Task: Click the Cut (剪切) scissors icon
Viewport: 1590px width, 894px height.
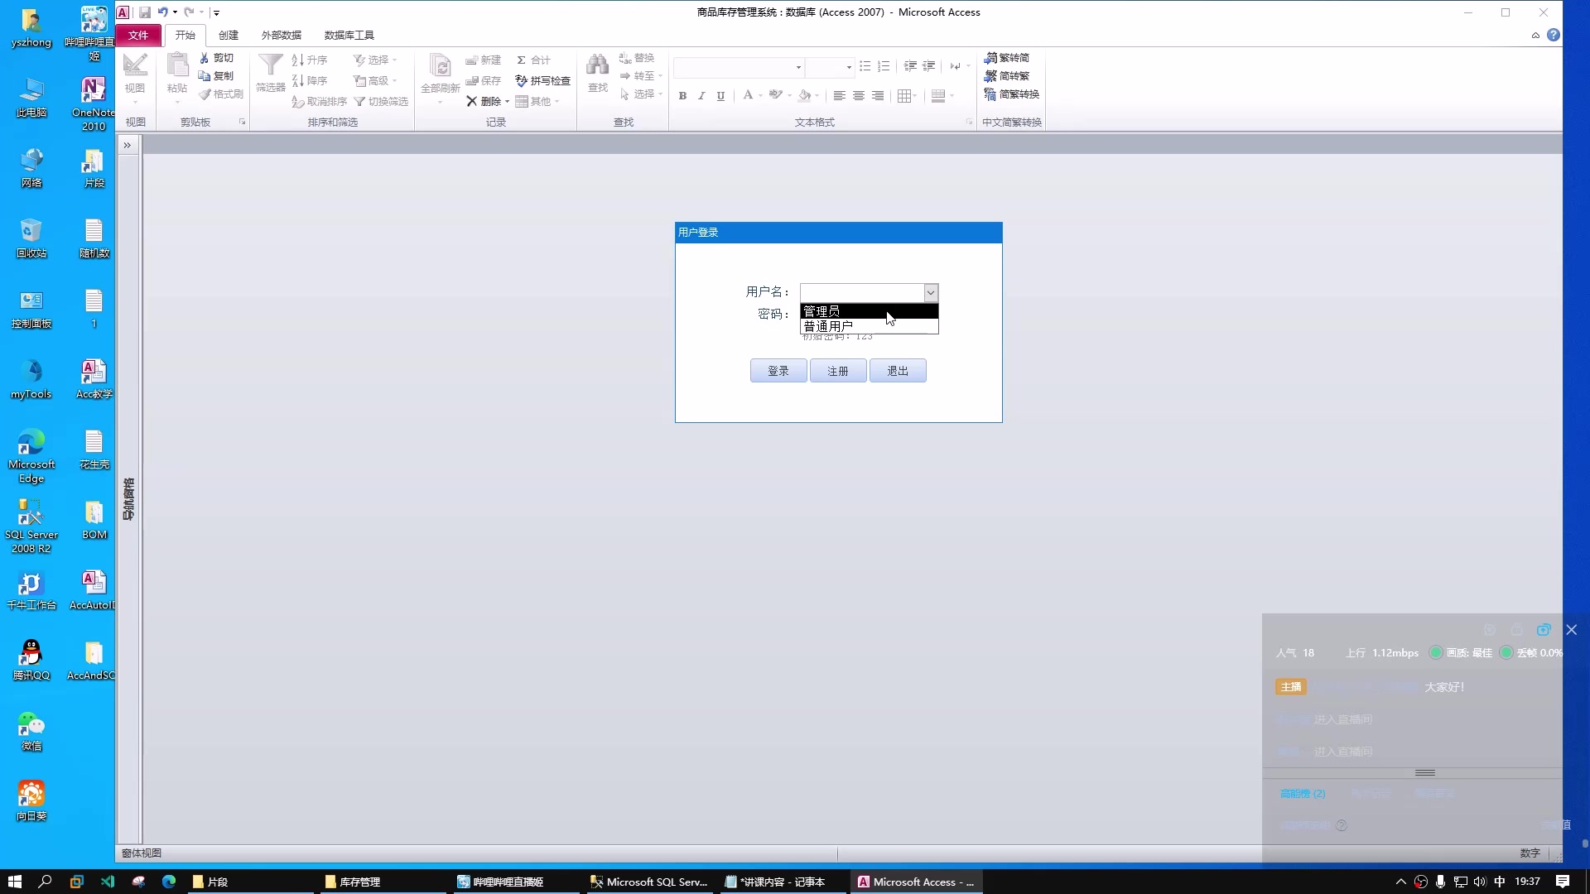Action: [x=205, y=58]
